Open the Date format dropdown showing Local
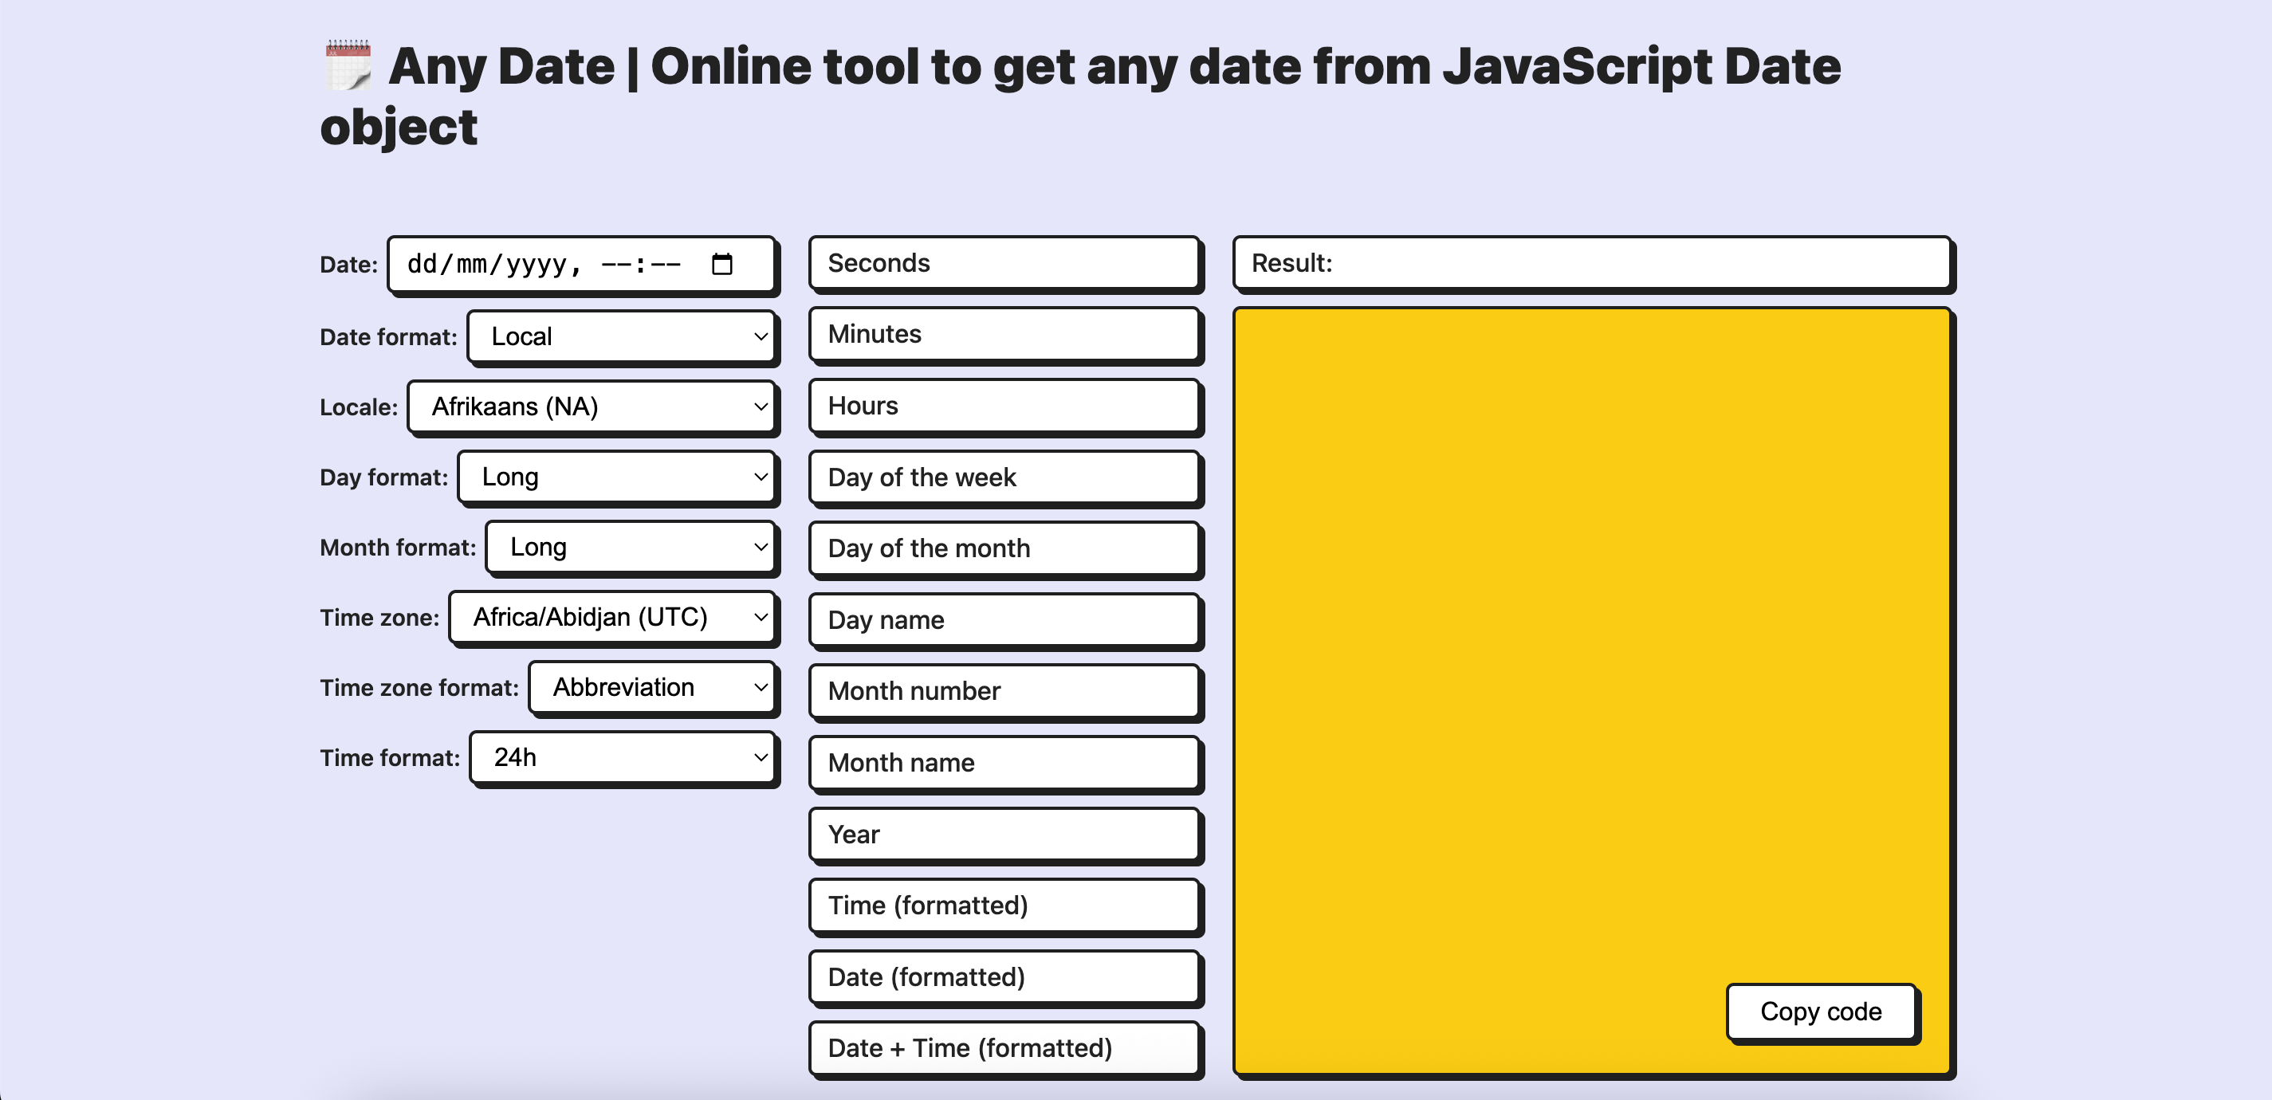The image size is (2272, 1100). (623, 336)
